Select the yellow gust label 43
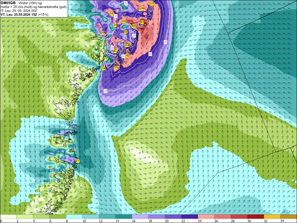 [x=142, y=22]
